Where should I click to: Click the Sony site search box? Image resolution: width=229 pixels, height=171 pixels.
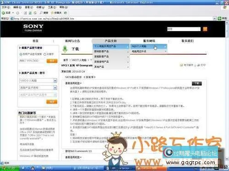point(184,29)
